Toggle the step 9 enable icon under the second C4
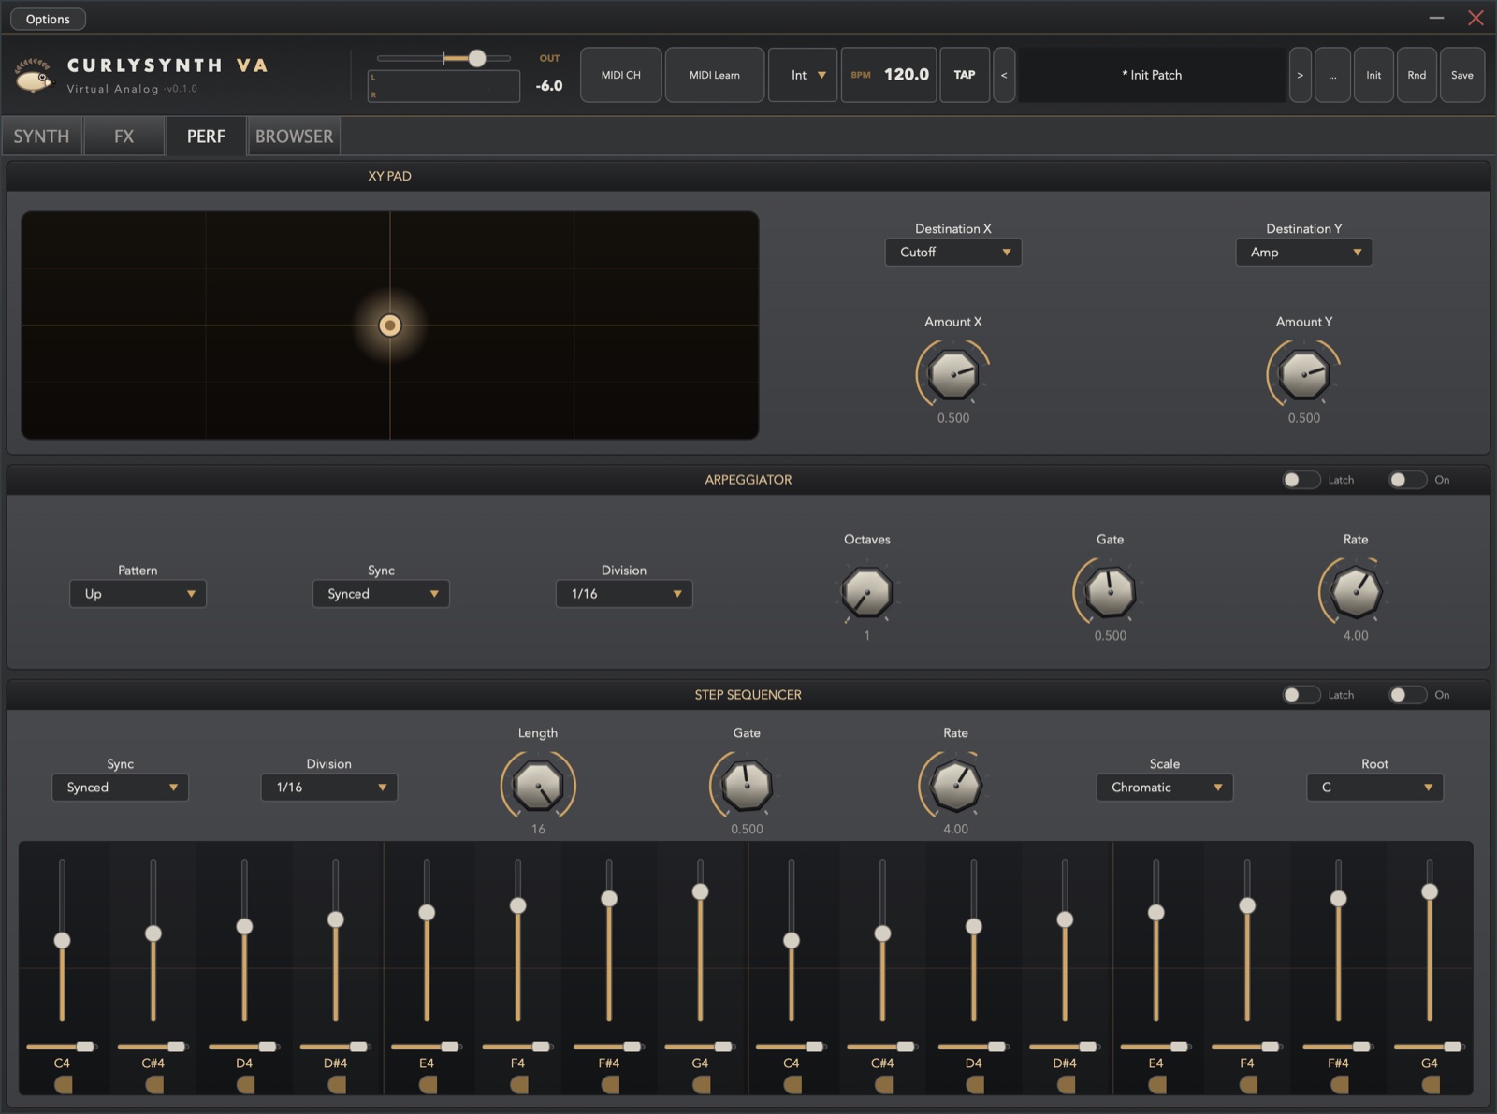The width and height of the screenshot is (1497, 1114). tap(792, 1084)
